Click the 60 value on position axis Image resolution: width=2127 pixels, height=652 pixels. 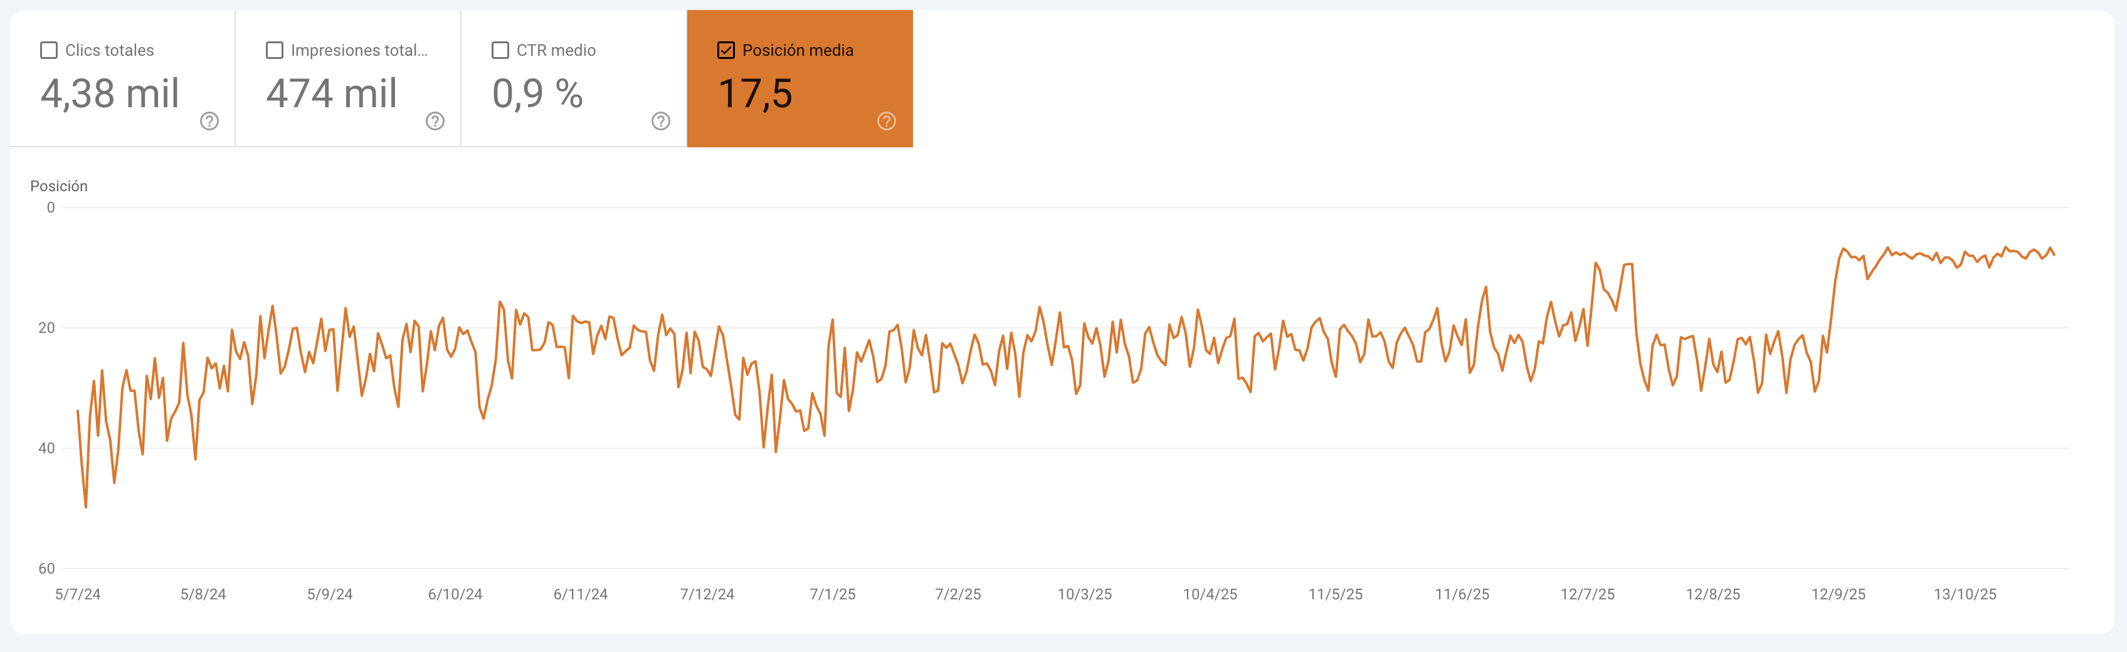tap(46, 569)
